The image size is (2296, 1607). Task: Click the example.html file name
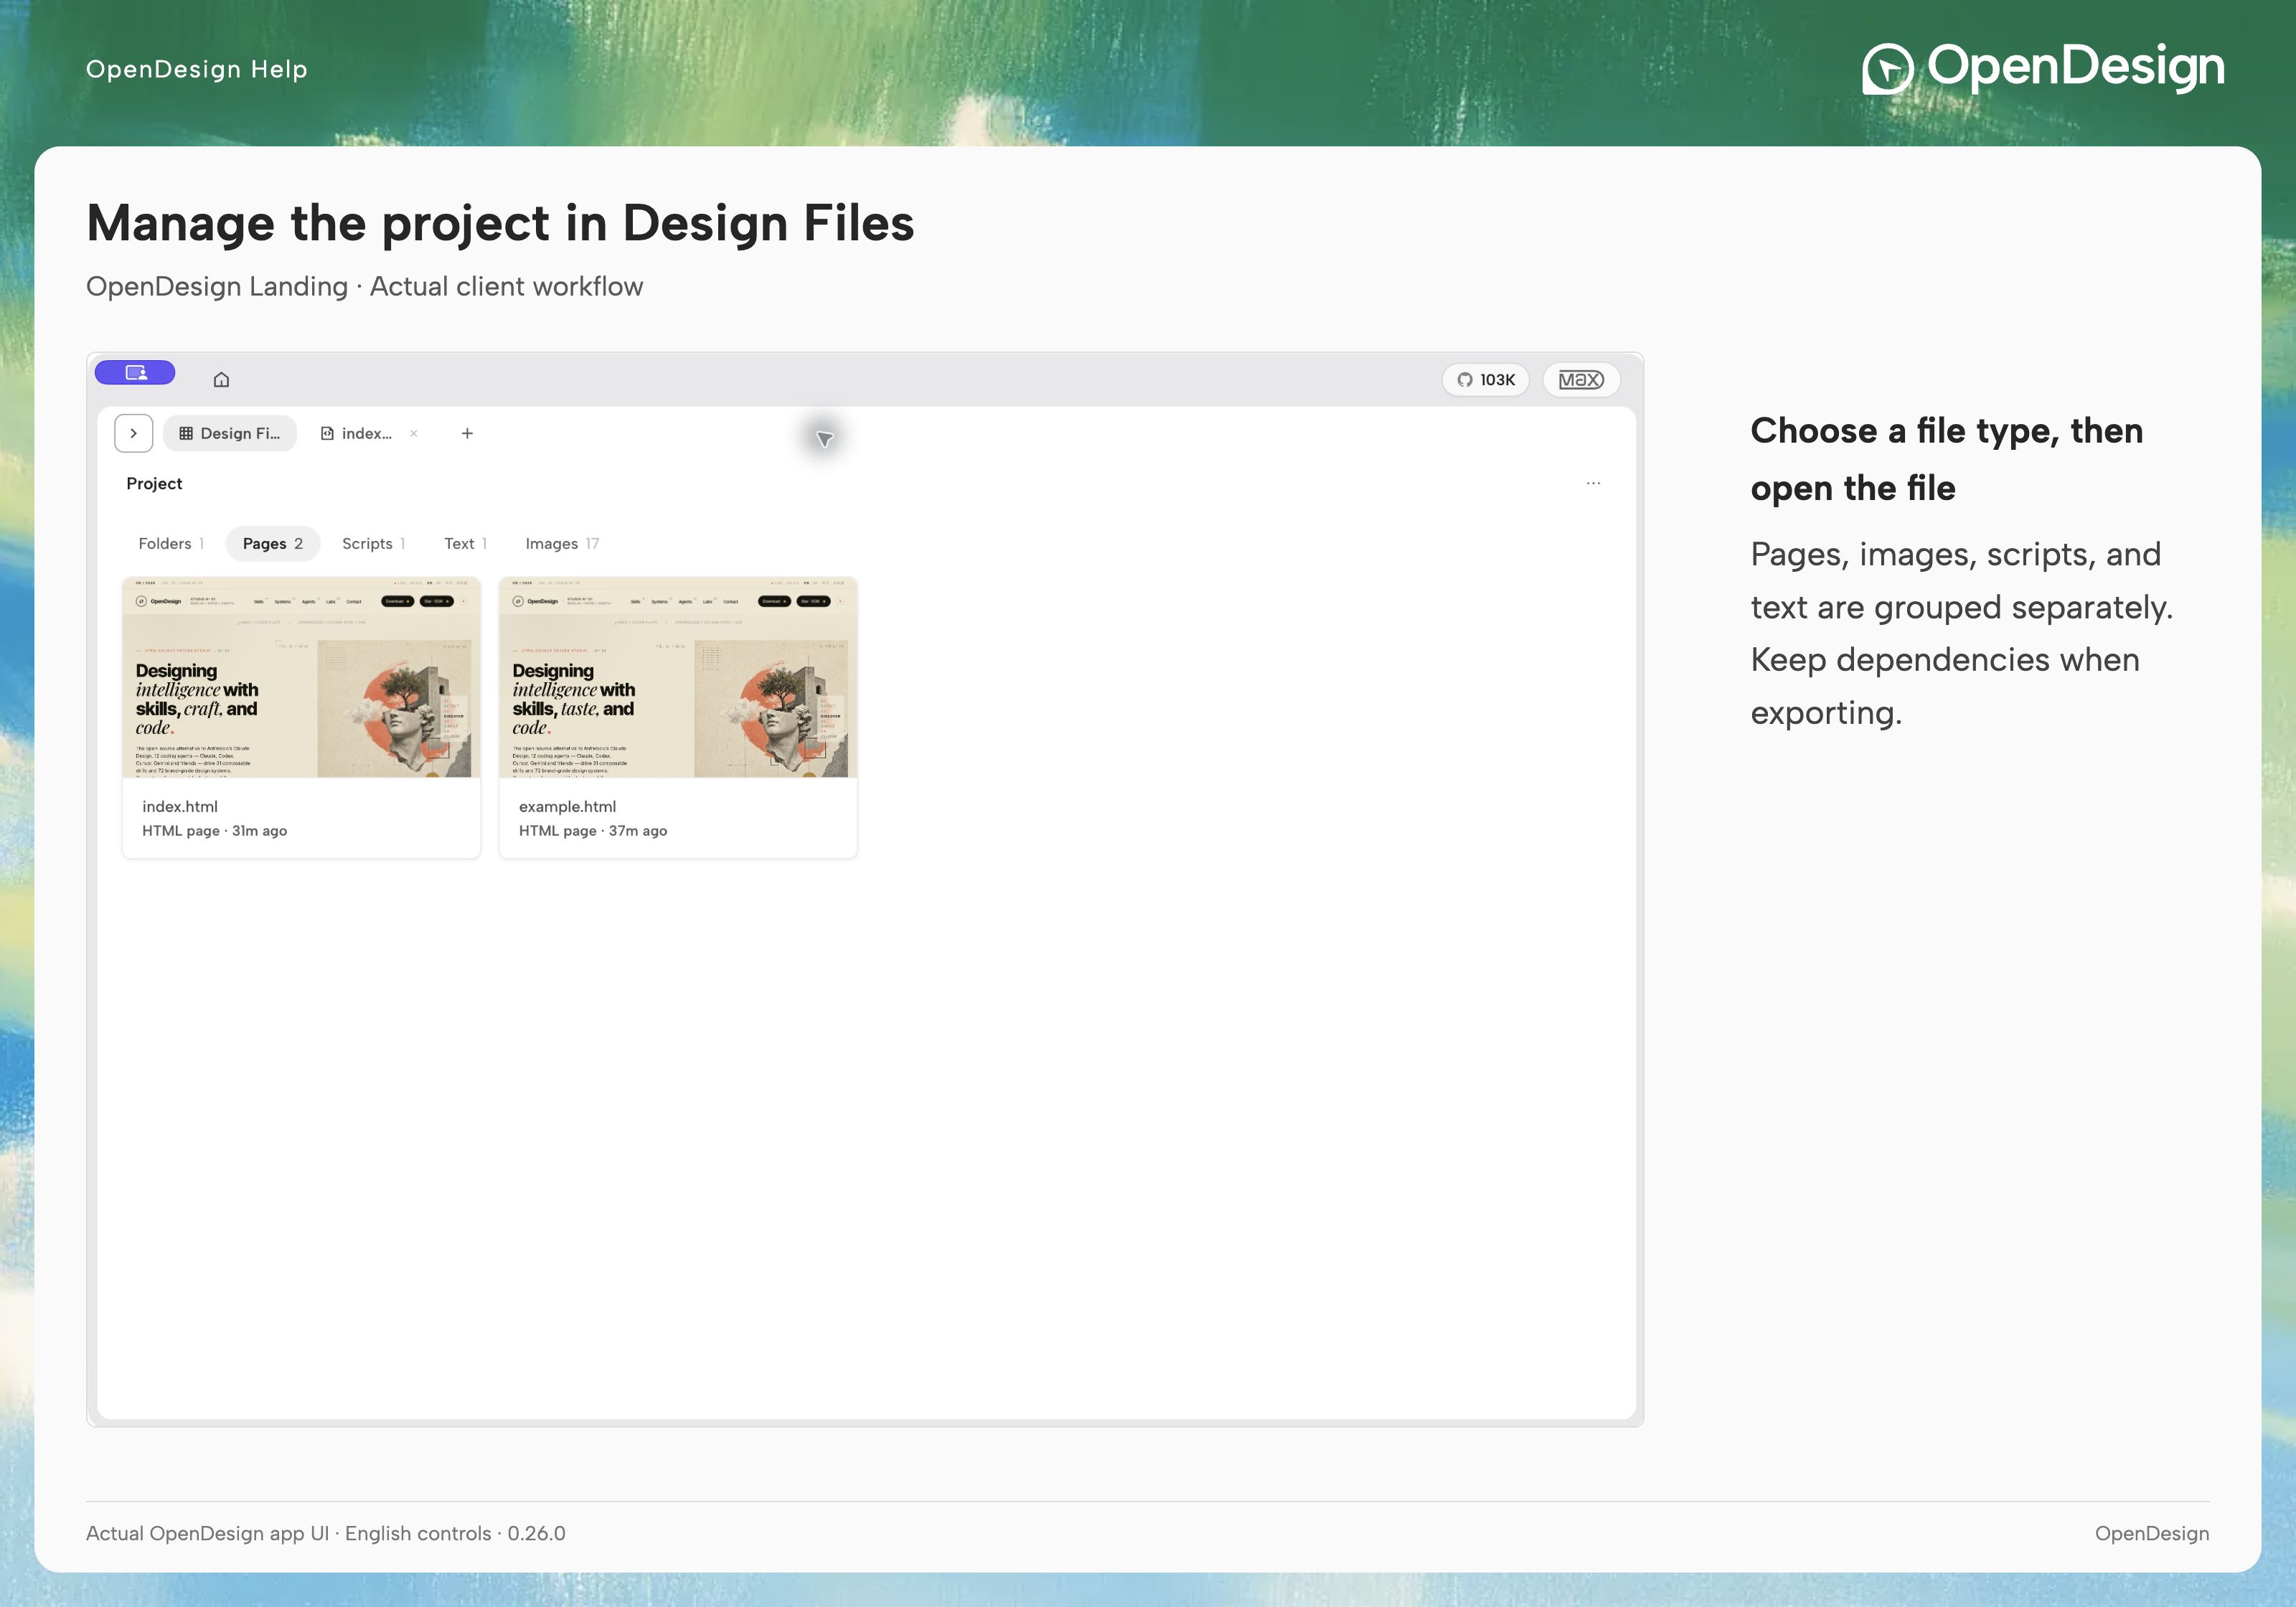(567, 806)
